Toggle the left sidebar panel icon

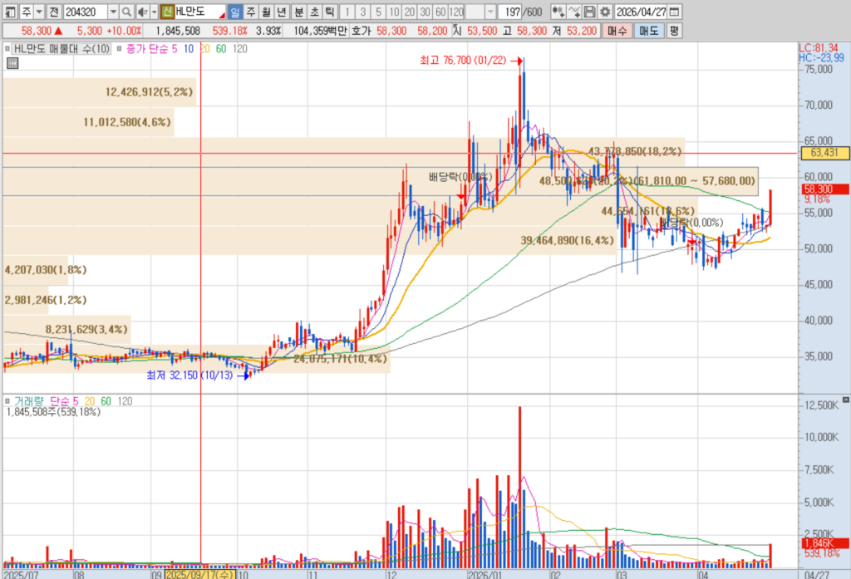coord(10,12)
